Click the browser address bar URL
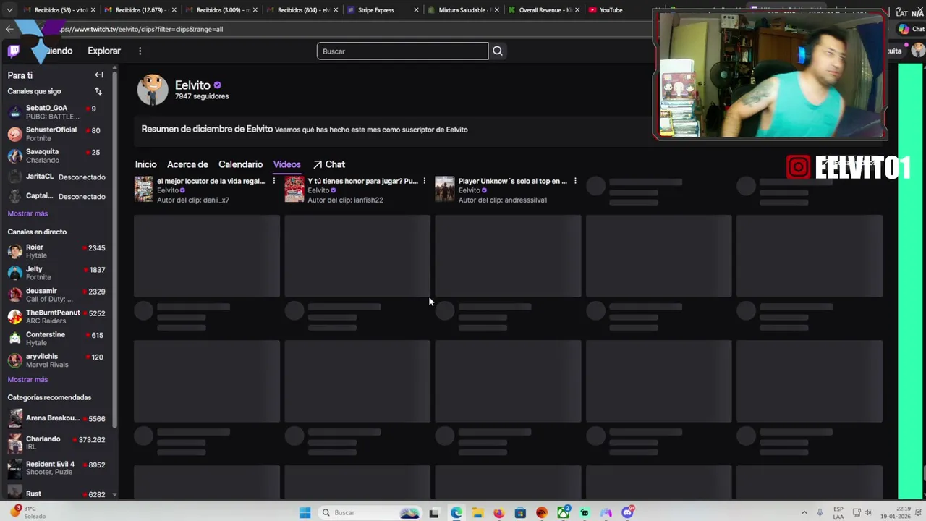 point(143,29)
